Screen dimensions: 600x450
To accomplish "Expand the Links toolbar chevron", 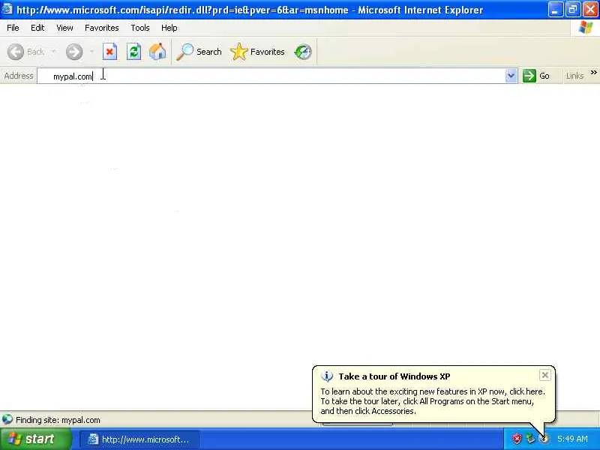I will pos(593,72).
